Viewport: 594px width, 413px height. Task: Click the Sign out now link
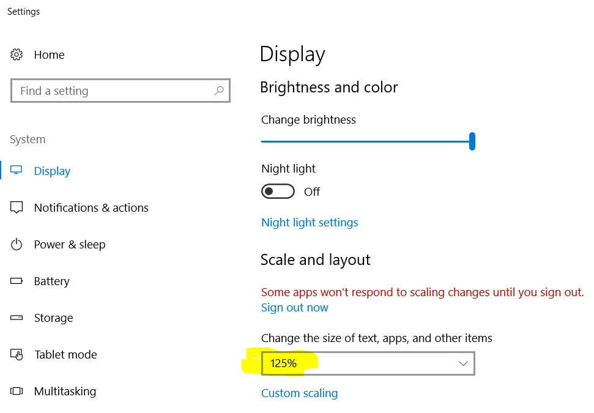click(x=294, y=307)
